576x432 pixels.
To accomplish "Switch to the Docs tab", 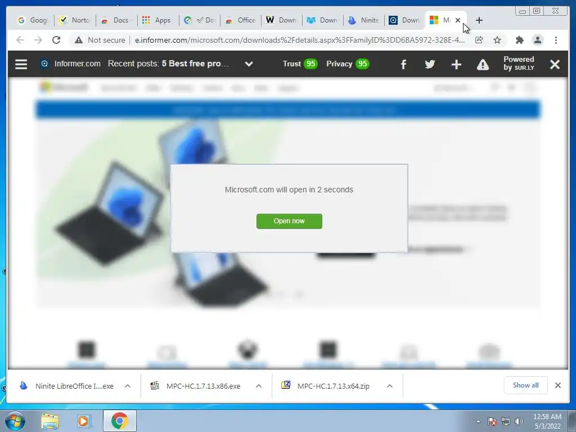I will pos(116,20).
